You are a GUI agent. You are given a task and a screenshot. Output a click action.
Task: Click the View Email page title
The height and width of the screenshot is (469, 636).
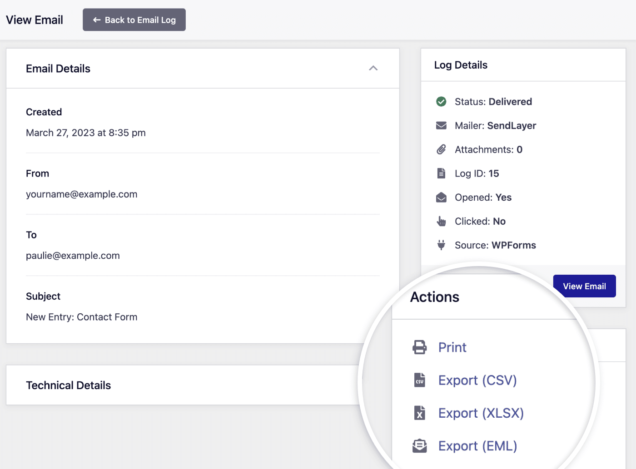pyautogui.click(x=35, y=20)
